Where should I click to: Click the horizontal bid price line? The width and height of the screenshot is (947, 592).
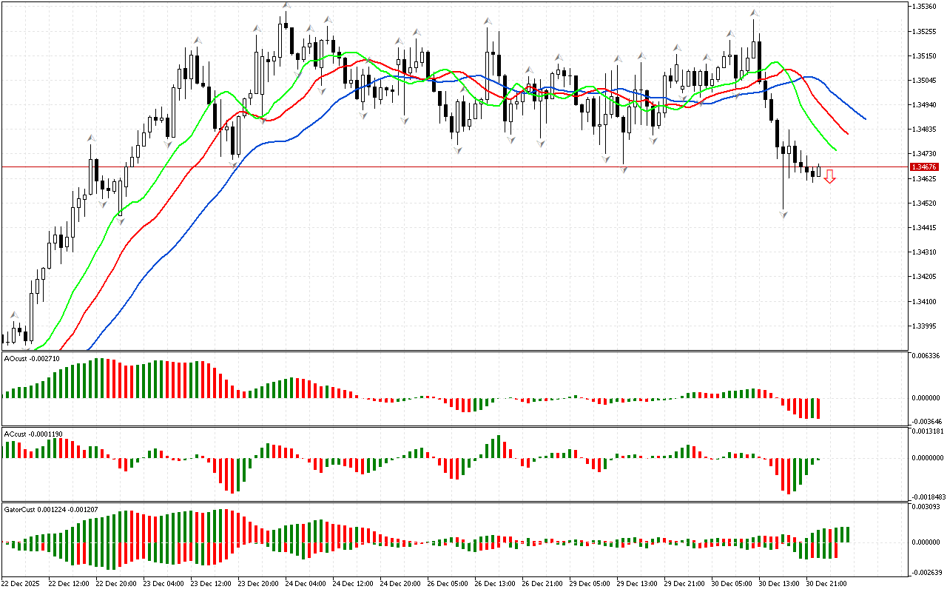pos(444,167)
